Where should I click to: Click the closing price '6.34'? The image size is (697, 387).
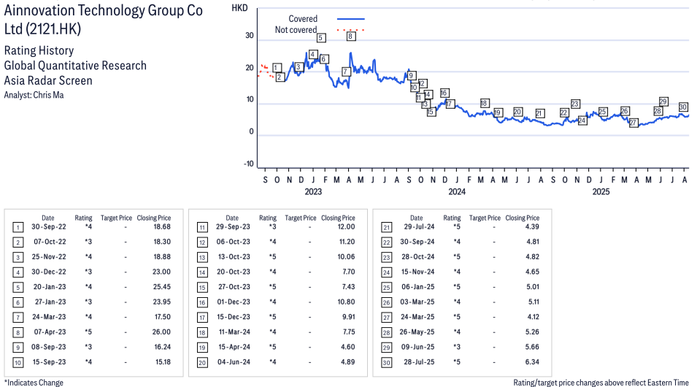coord(533,362)
